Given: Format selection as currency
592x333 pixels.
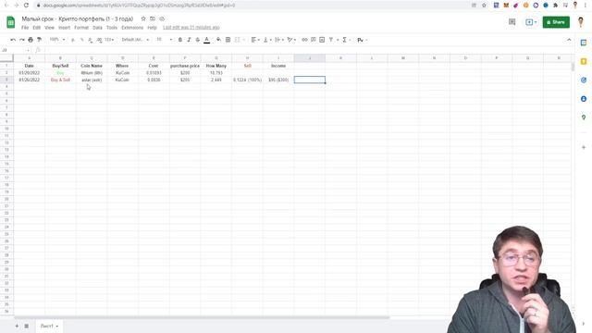Looking at the screenshot, I should pyautogui.click(x=73, y=40).
